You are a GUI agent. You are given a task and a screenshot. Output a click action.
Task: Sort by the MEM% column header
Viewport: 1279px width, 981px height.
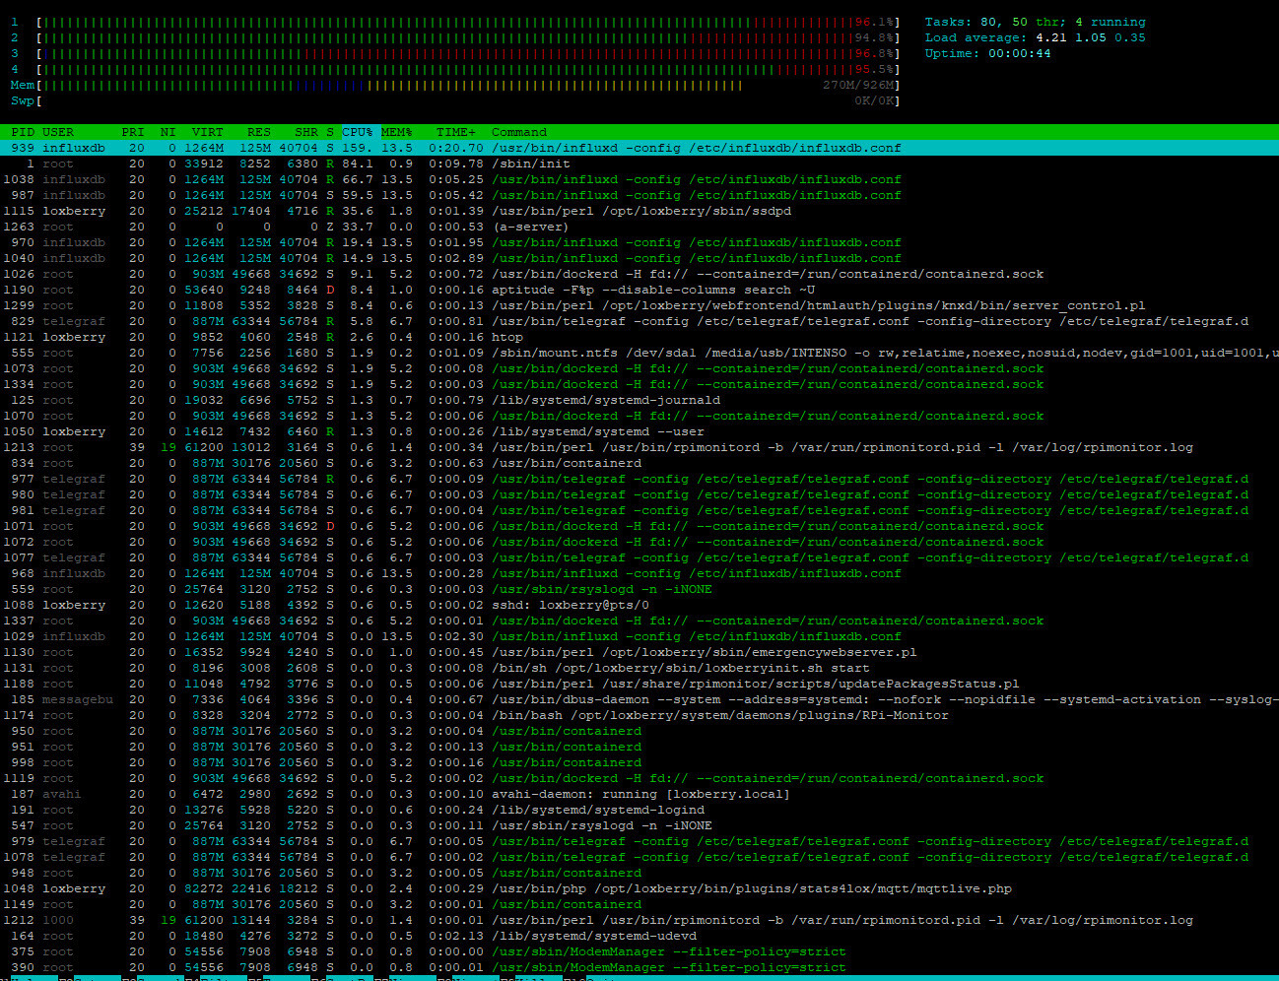click(x=396, y=132)
